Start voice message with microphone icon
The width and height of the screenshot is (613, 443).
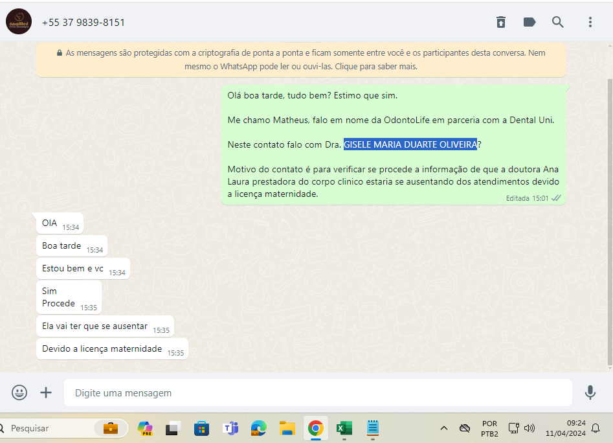tap(590, 392)
